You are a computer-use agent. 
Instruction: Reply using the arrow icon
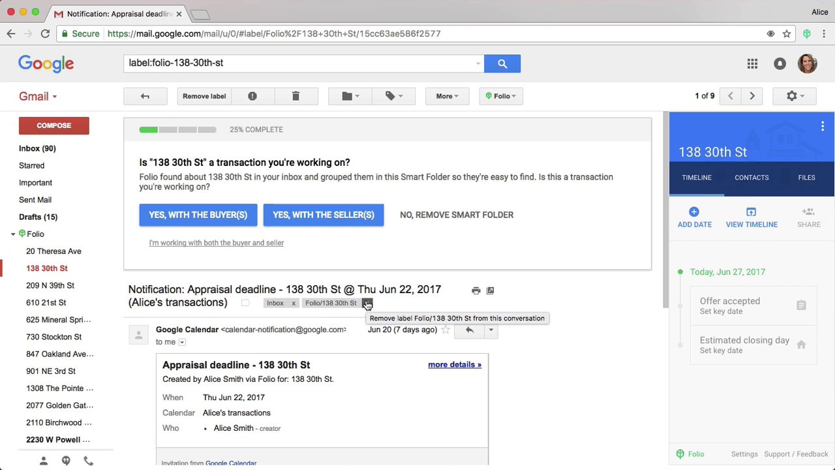469,330
